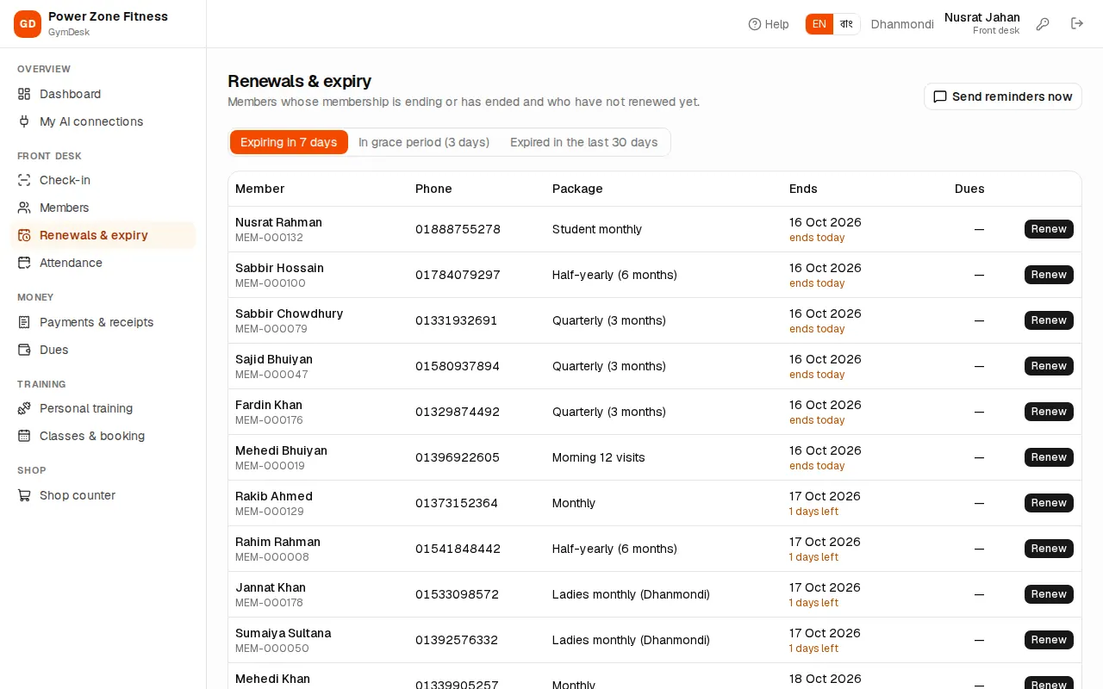
Task: Click member ID MEM-000100
Action: tap(271, 283)
